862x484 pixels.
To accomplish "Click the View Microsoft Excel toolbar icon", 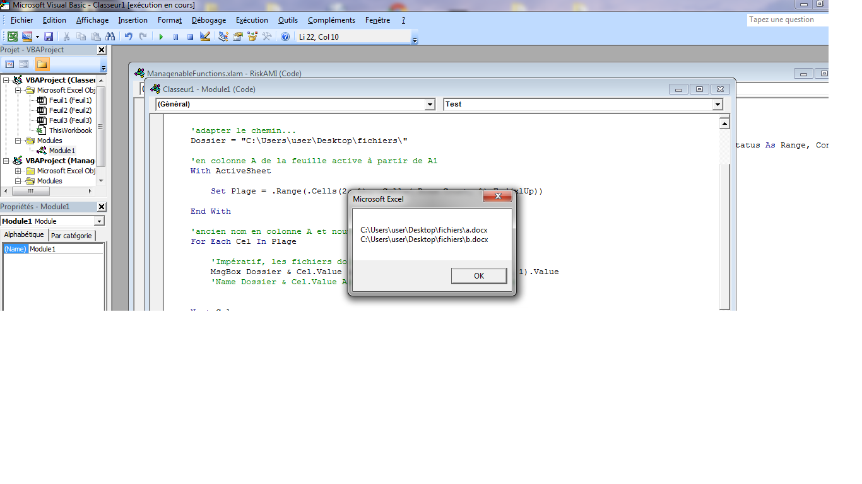I will pos(12,37).
